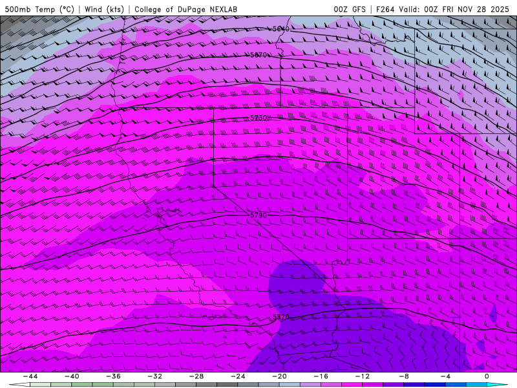This screenshot has height=388, width=517.
Task: Click the -36 colorbar scale value
Action: (x=113, y=376)
